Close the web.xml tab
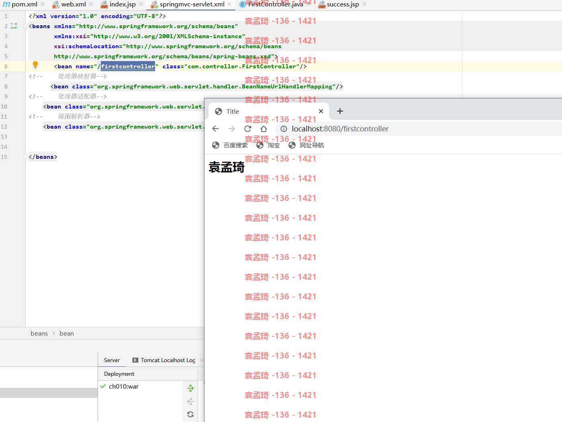562x422 pixels. click(x=91, y=4)
